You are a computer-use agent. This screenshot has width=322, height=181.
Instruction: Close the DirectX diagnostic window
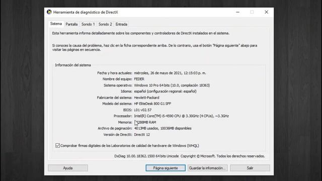point(266,12)
